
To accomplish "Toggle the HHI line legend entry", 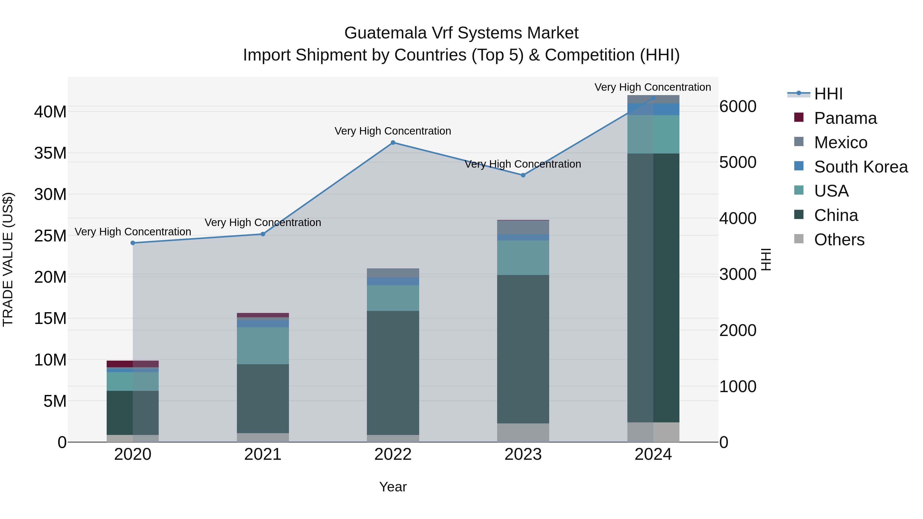I will click(815, 94).
